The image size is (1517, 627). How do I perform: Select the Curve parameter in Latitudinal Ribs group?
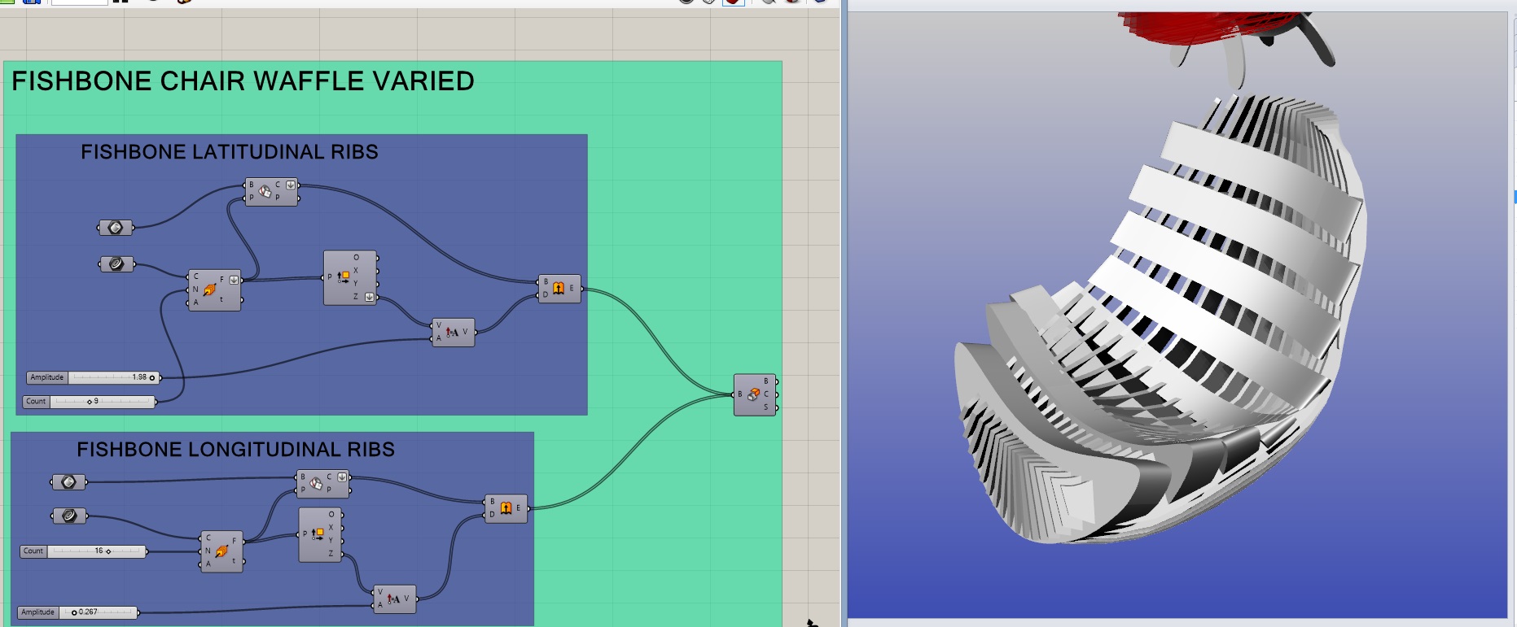[116, 264]
